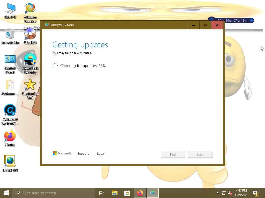The width and height of the screenshot is (265, 198).
Task: Minimize the Windows 10 Setup window
Action: [x=193, y=25]
